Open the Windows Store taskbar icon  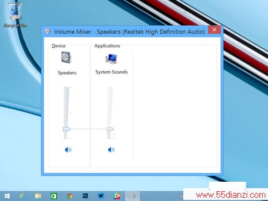54,196
